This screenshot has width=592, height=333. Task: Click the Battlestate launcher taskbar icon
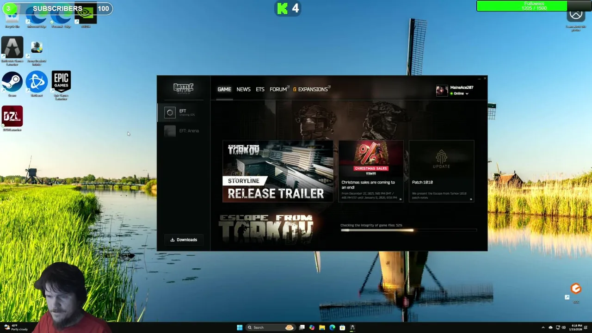pyautogui.click(x=352, y=327)
